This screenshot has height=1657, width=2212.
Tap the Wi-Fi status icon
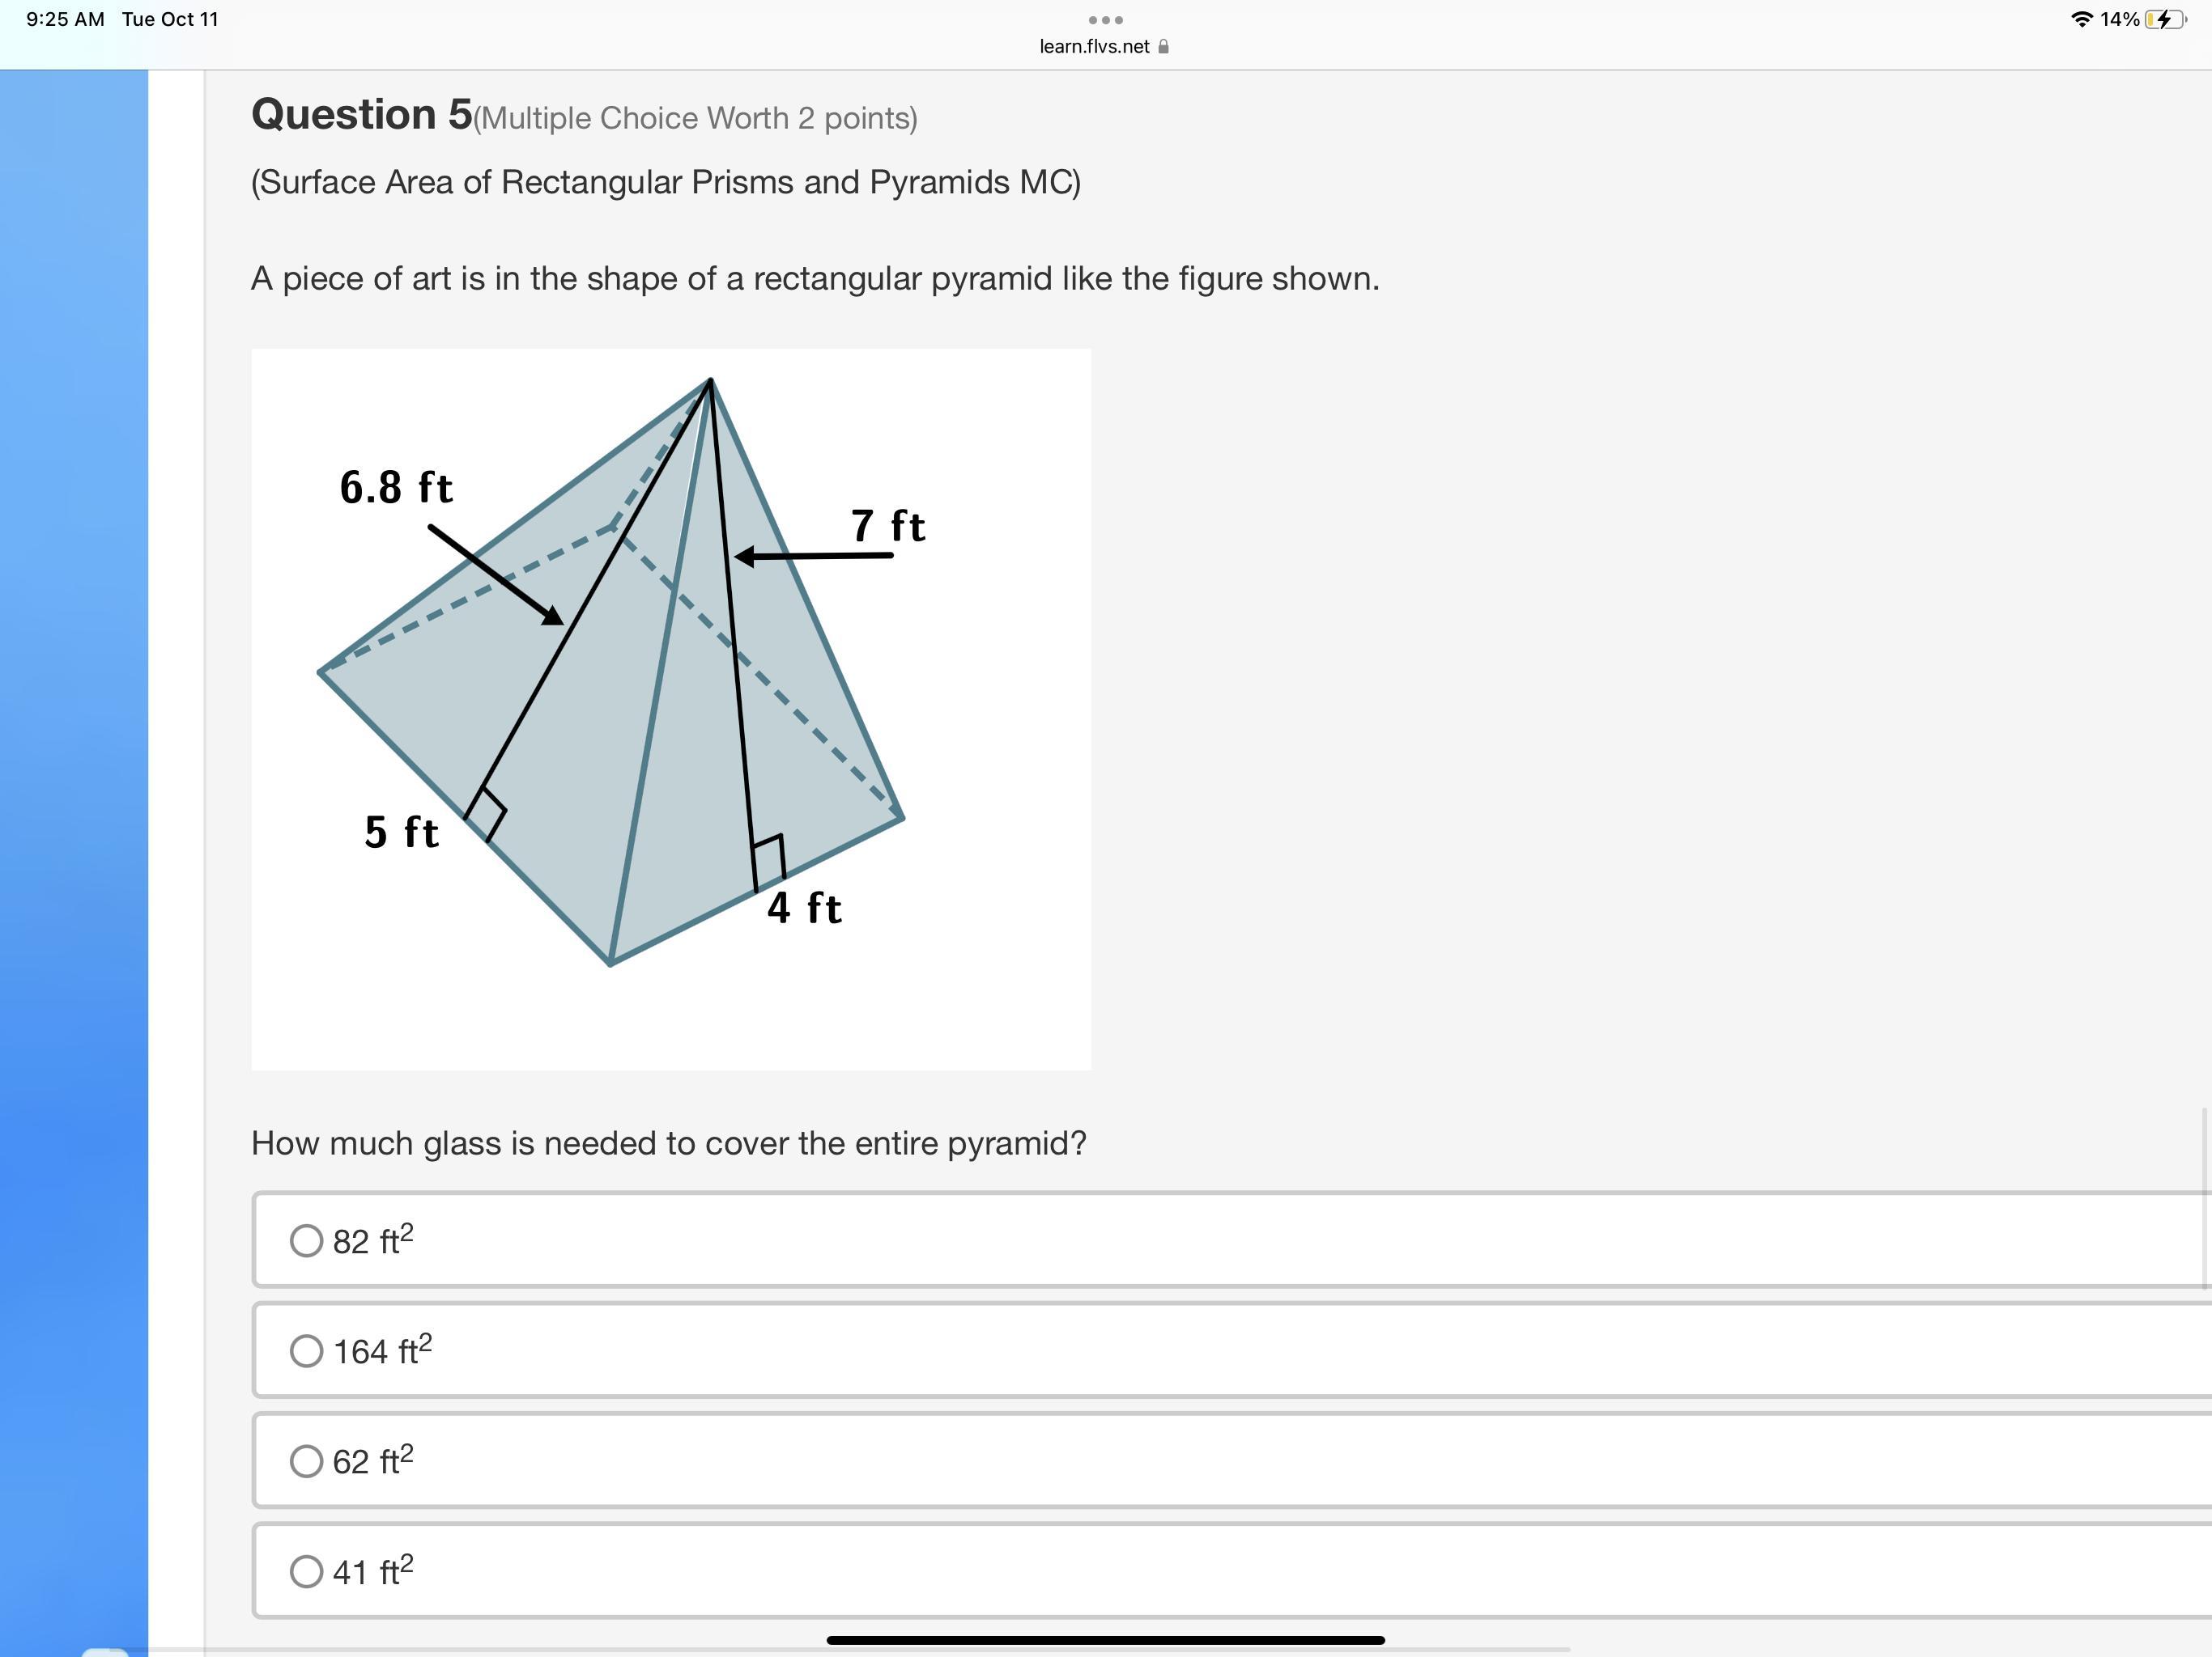2082,19
